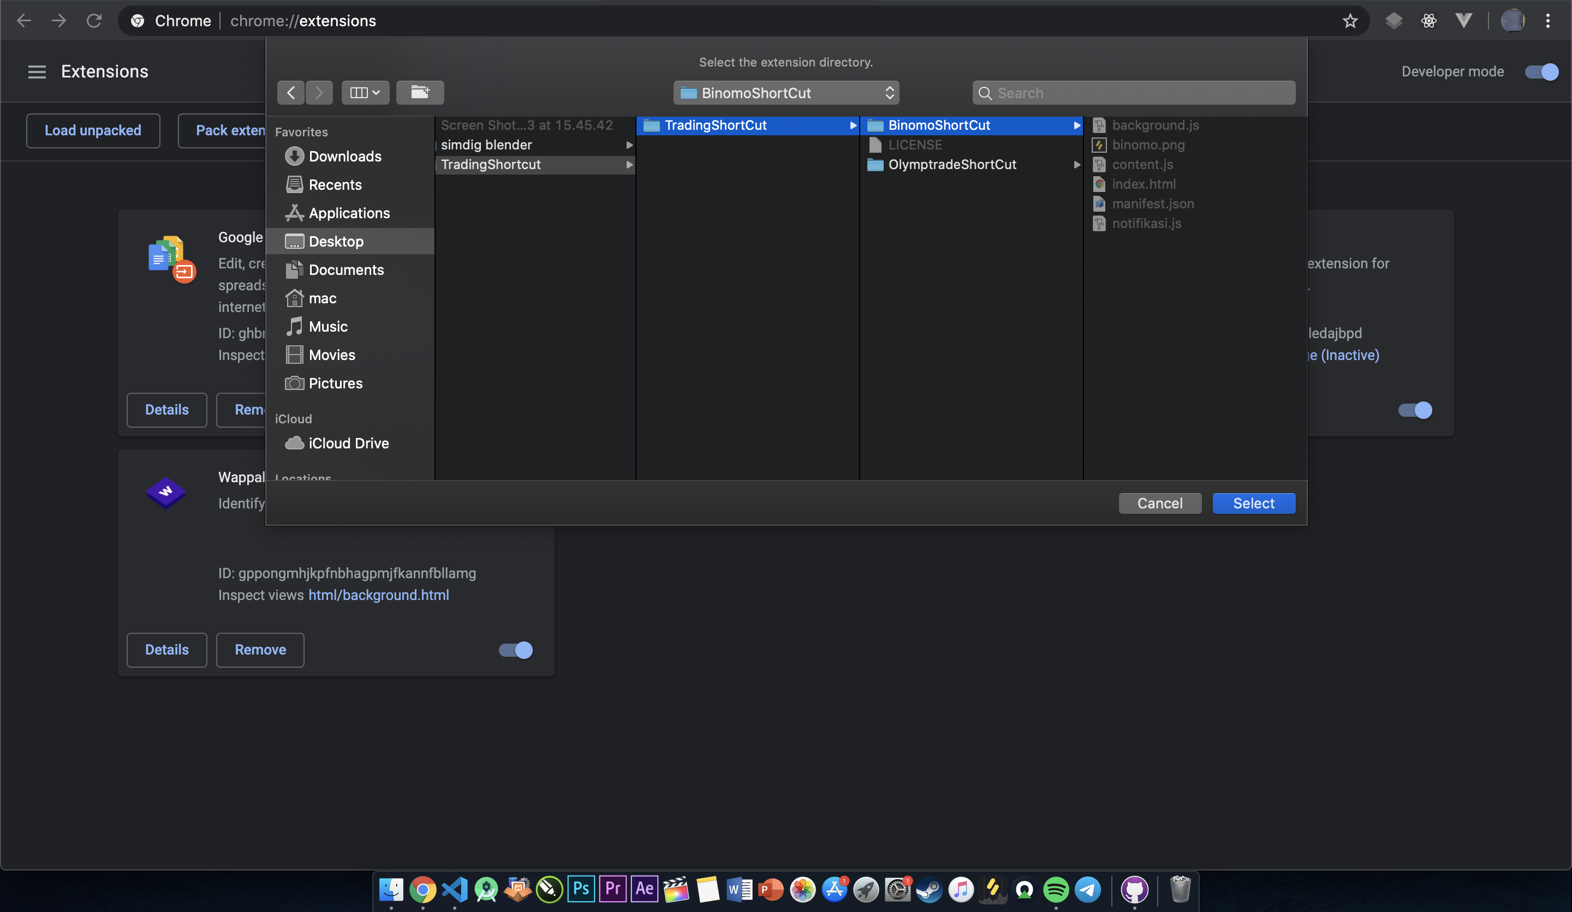Select iCloud Drive in sidebar
This screenshot has height=912, width=1572.
coord(348,443)
